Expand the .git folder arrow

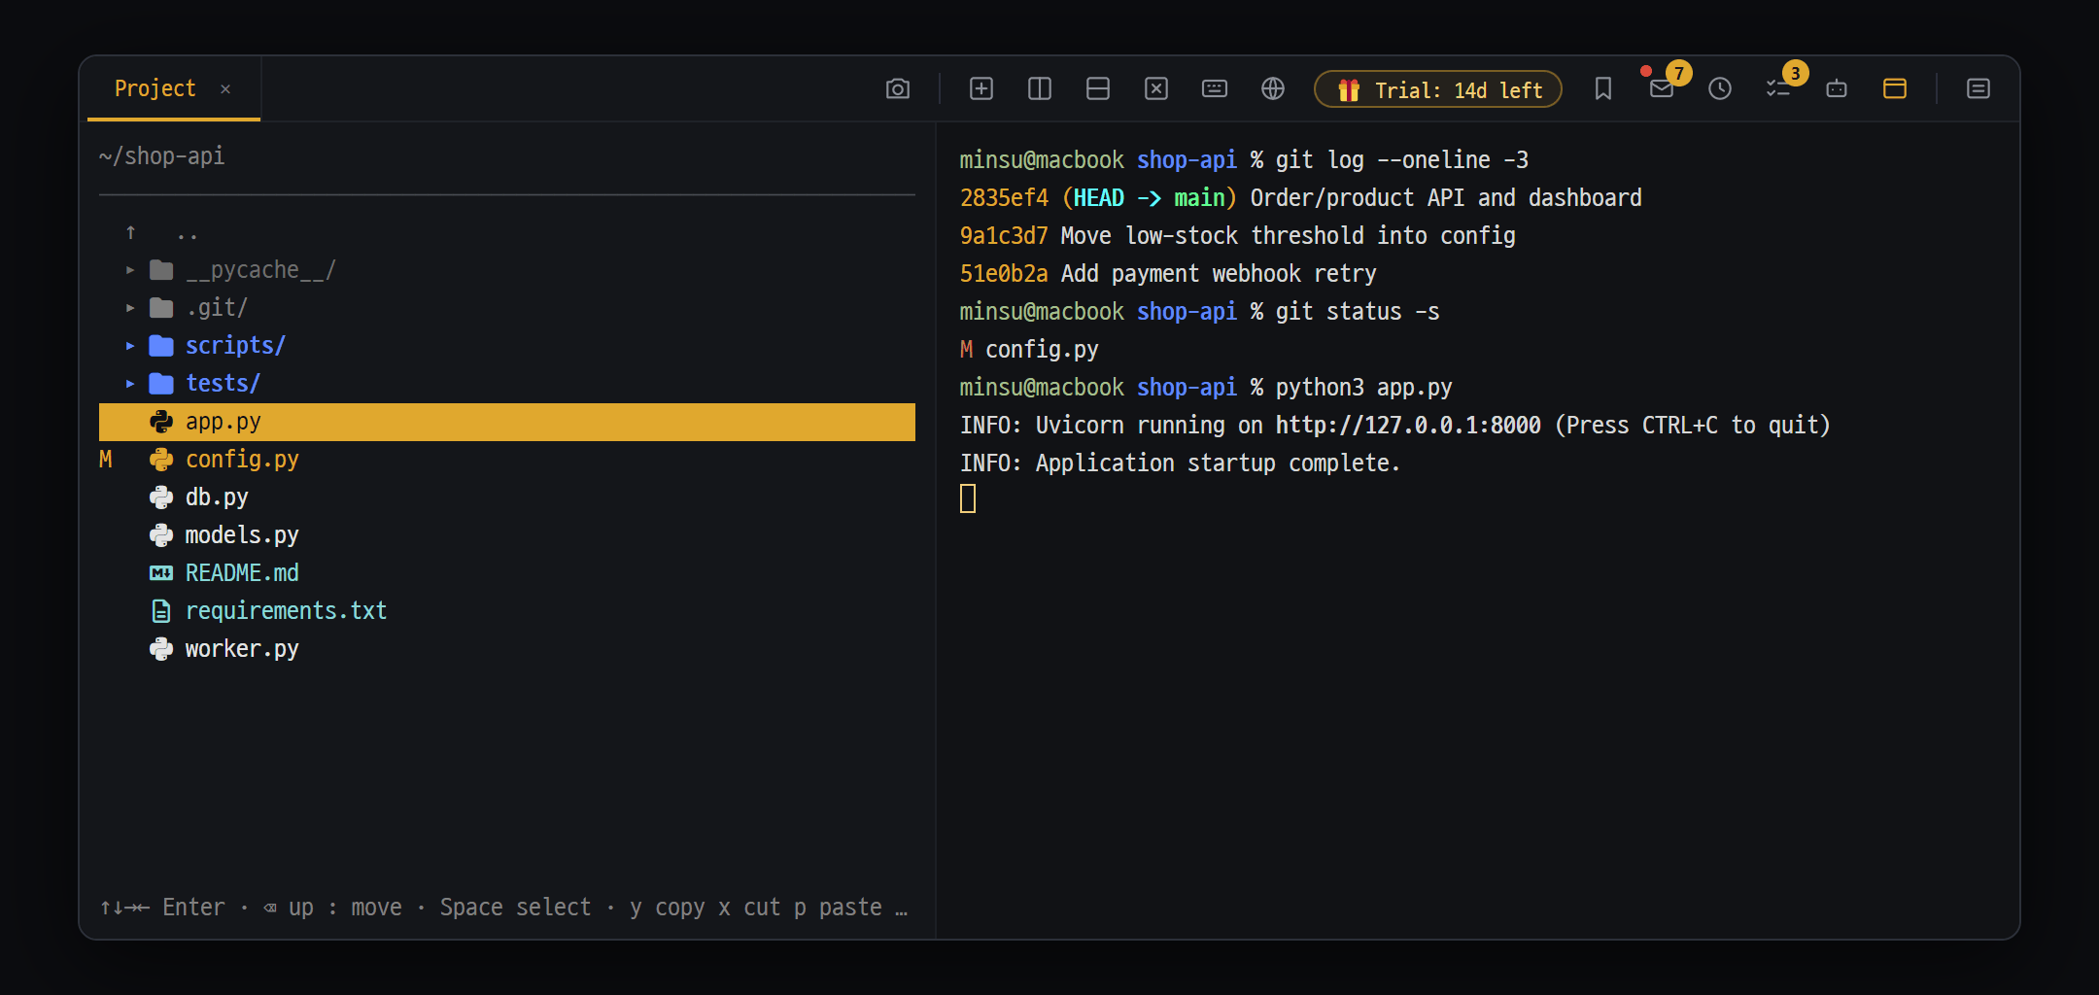pyautogui.click(x=130, y=308)
